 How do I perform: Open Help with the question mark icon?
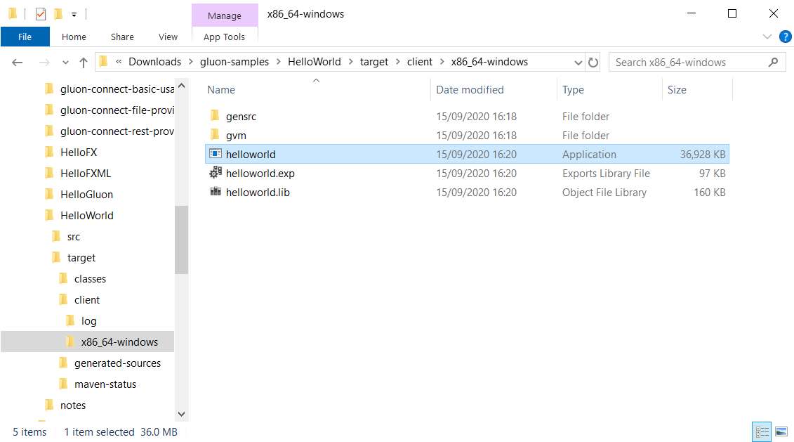(786, 37)
